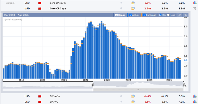
Task: Click the Core CPI m/m event name
Action: point(58,3)
